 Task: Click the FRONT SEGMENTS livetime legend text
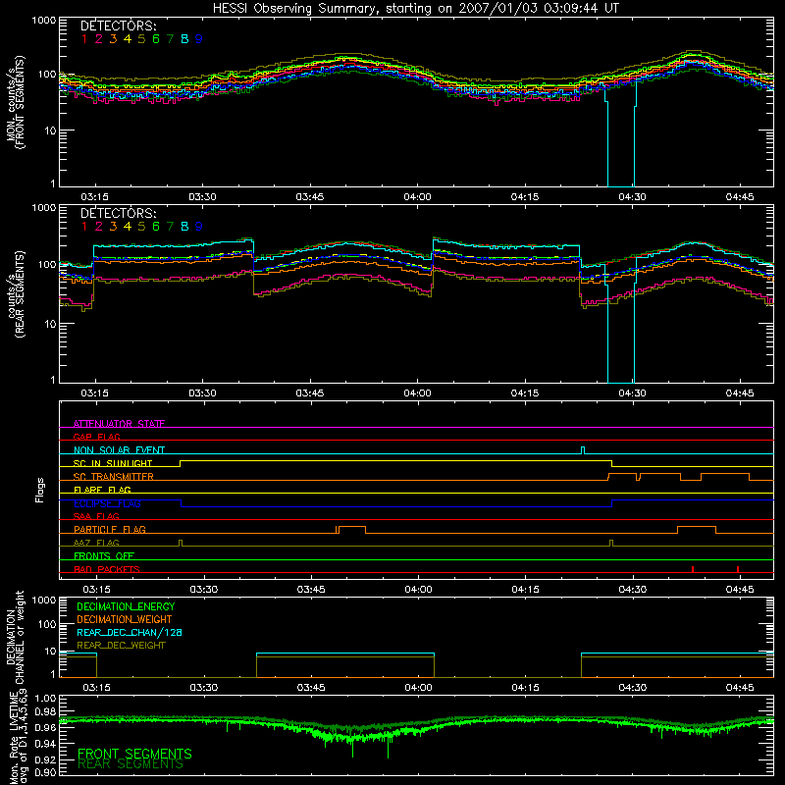134,754
